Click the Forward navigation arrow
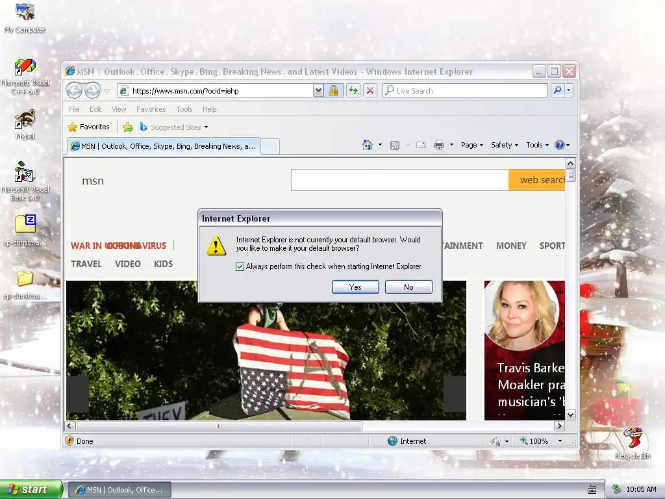 pyautogui.click(x=92, y=90)
